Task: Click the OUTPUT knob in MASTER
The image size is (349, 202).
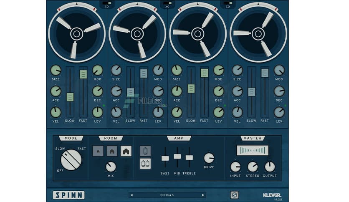Action: click(270, 167)
